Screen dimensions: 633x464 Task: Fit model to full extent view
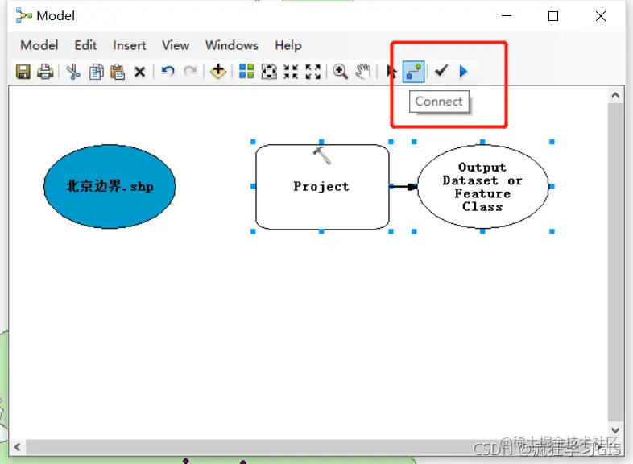(269, 72)
